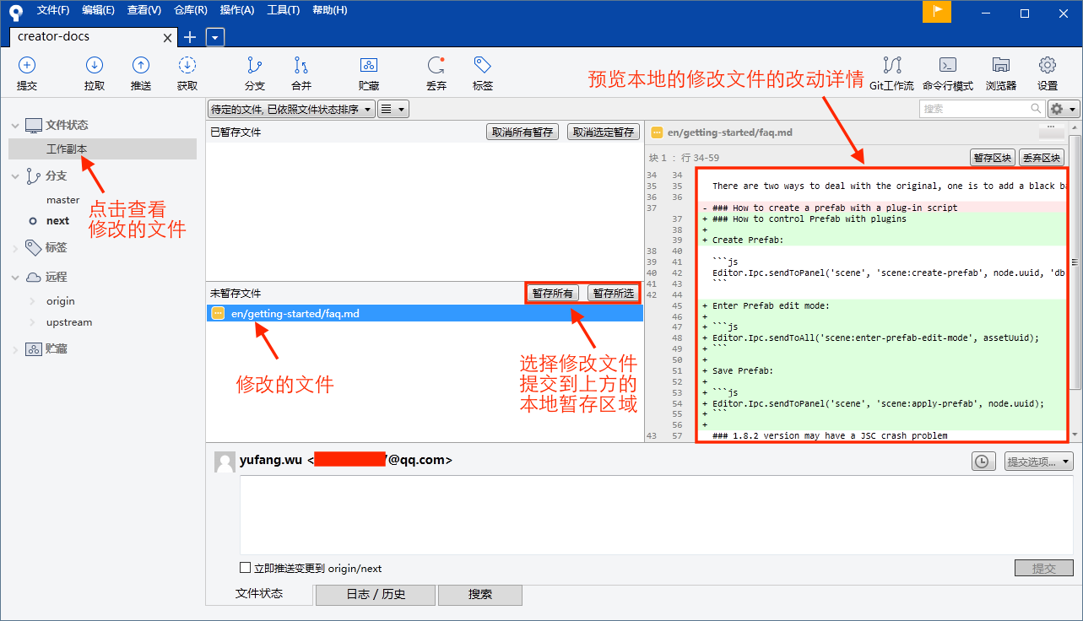Open the 分支 (Branch) tool
This screenshot has width=1083, height=621.
254,66
